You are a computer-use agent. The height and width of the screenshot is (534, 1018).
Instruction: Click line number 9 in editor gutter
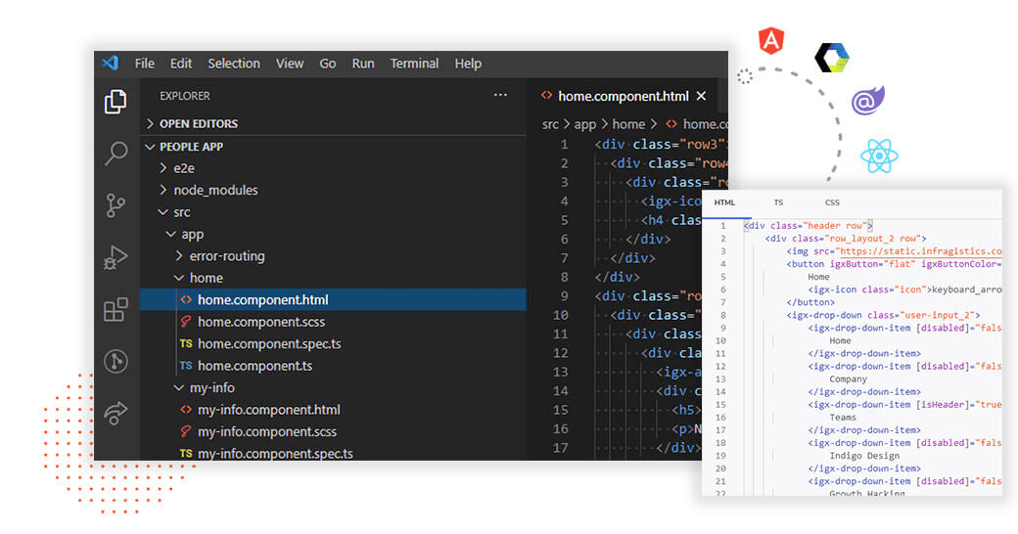[x=564, y=296]
